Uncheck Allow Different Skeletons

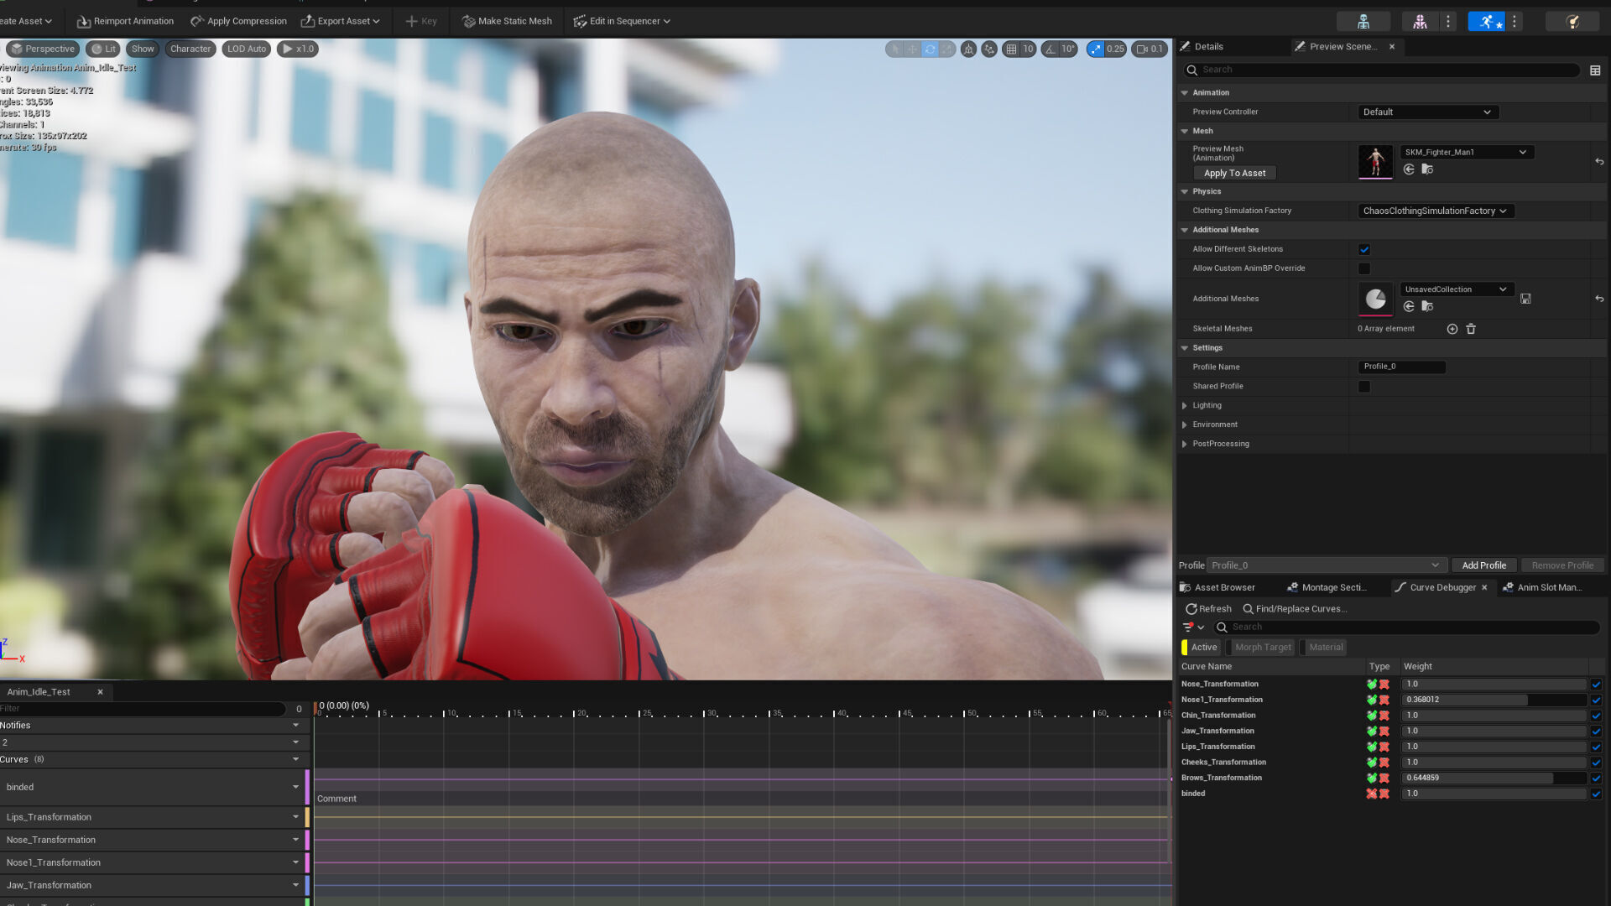[x=1364, y=249]
